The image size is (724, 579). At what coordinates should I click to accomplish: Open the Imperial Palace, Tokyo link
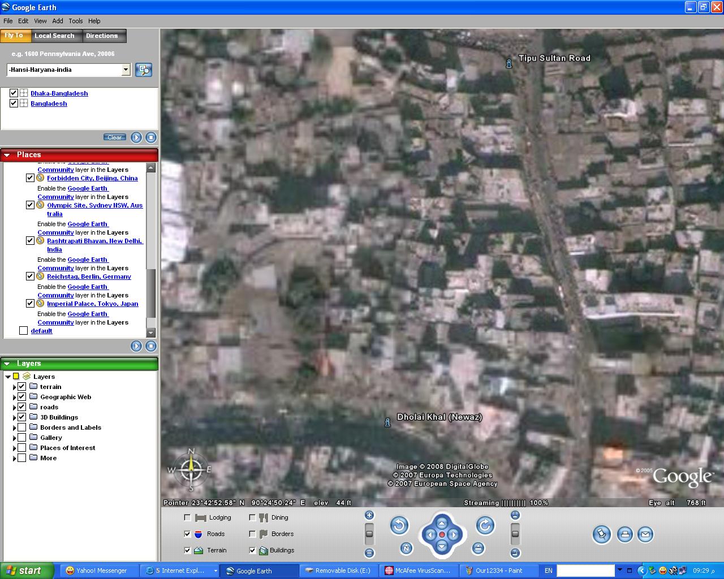point(93,304)
